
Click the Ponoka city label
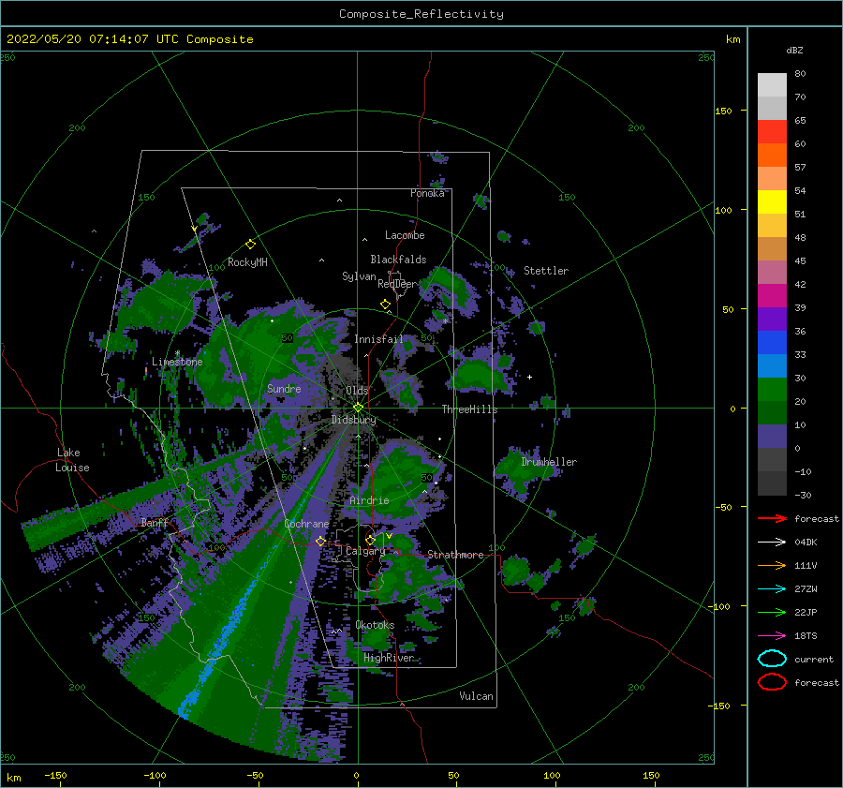point(427,193)
